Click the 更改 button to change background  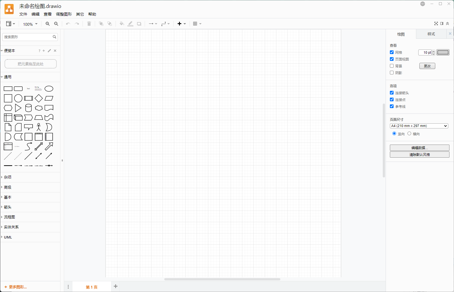(x=427, y=66)
